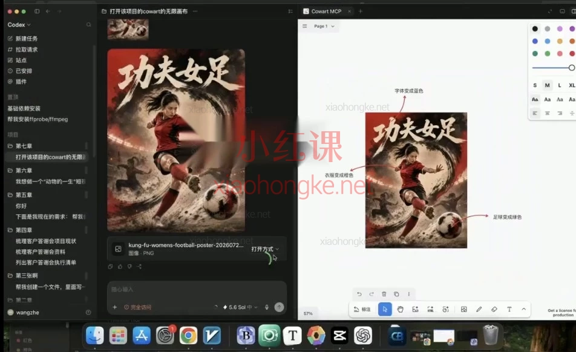The height and width of the screenshot is (352, 576).
Task: Open the Codex workspace dropdown
Action: tap(19, 25)
